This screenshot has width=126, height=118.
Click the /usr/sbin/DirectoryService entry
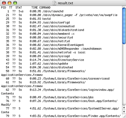click(63, 60)
